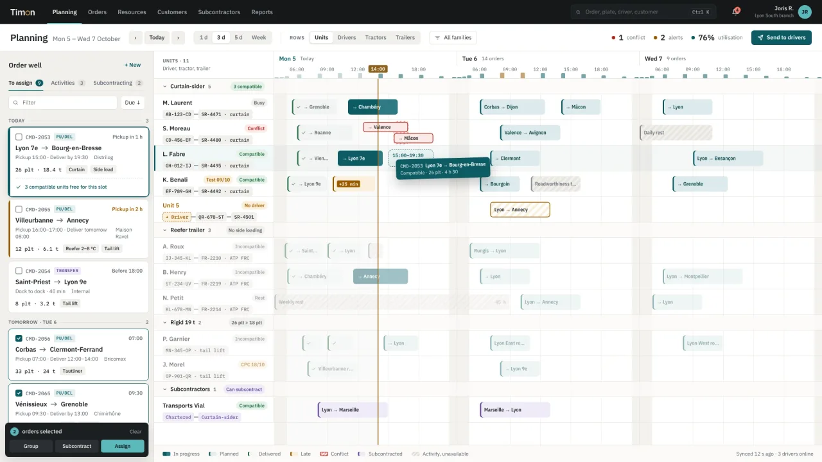Switch to the Subcontracting tab
Viewport: 822px width, 462px height.
pos(118,83)
